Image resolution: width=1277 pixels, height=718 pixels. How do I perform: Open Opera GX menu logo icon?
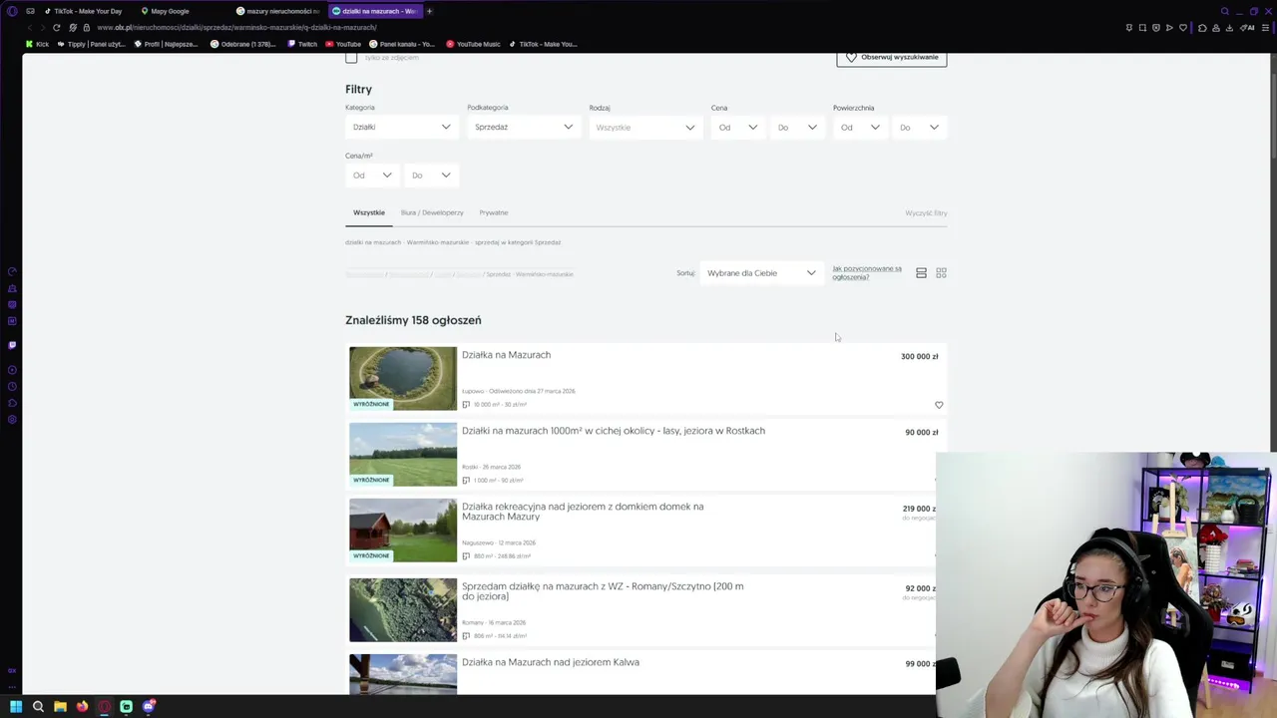pyautogui.click(x=12, y=11)
